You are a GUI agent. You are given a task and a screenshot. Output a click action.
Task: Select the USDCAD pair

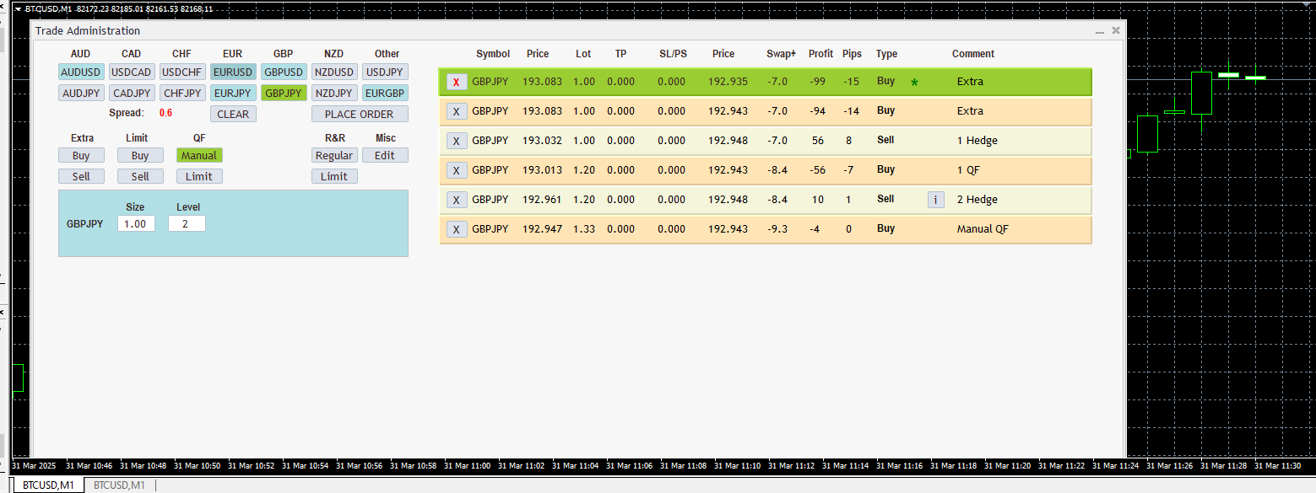point(132,72)
